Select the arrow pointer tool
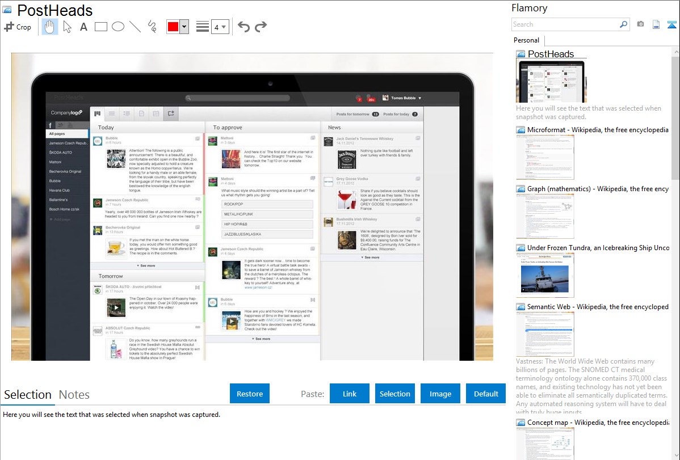The image size is (680, 460). pyautogui.click(x=67, y=27)
